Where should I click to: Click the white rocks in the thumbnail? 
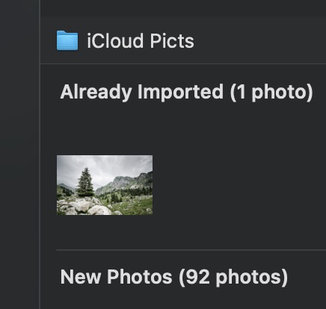coord(84,207)
